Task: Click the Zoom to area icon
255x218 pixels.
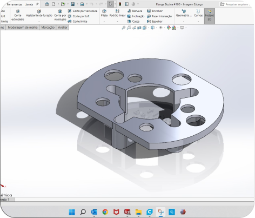Action: pyautogui.click(x=129, y=28)
